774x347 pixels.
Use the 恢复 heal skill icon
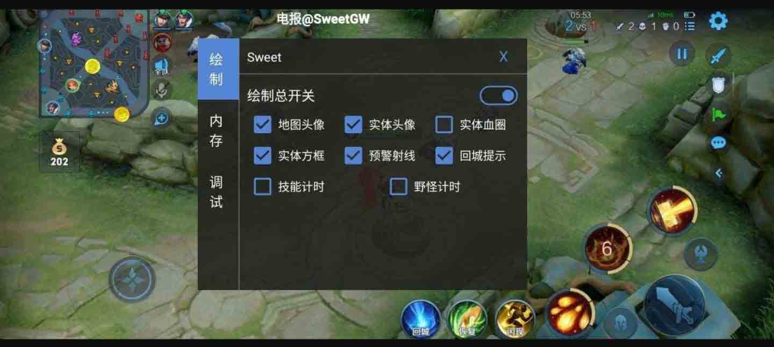pos(468,319)
